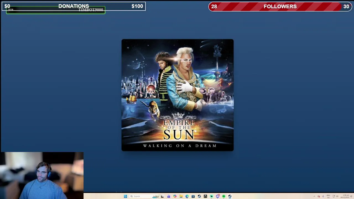Open the clock and date flyout
The width and height of the screenshot is (354, 199).
[345, 197]
